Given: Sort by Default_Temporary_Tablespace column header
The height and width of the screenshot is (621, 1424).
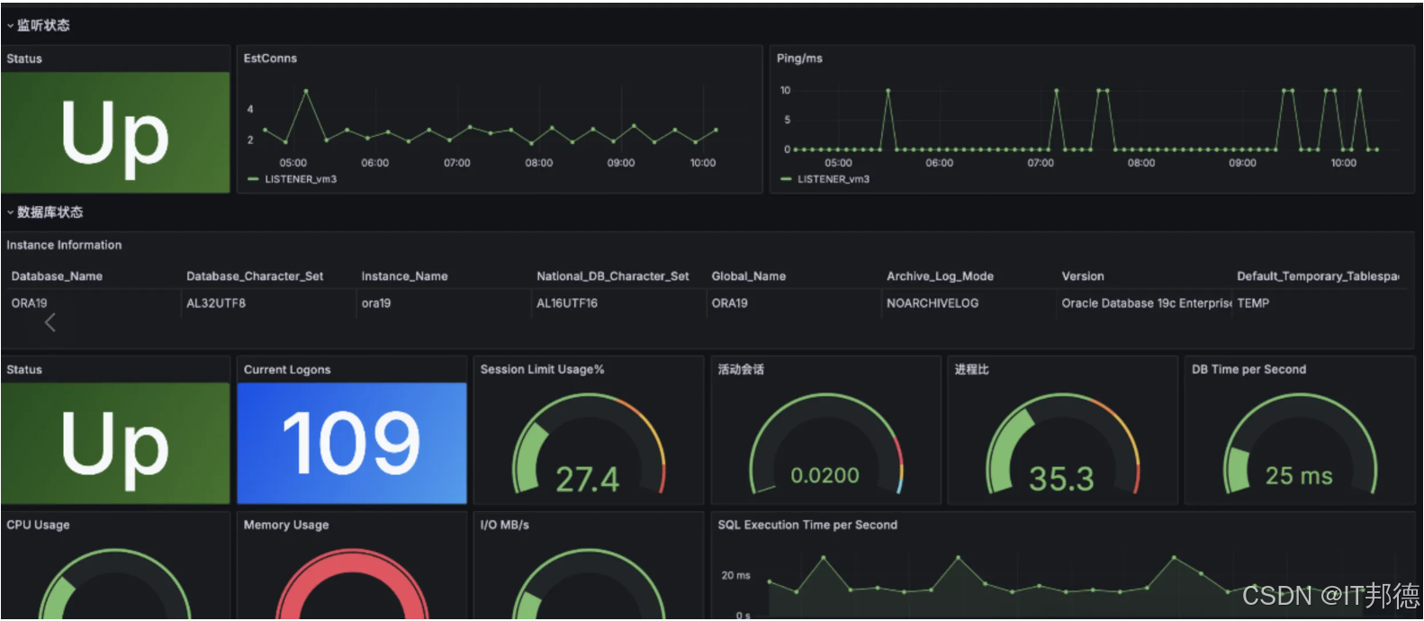Looking at the screenshot, I should pos(1318,276).
